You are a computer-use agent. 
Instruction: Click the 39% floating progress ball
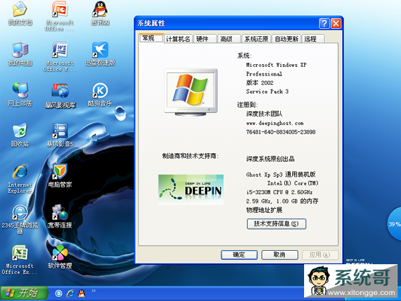394,224
